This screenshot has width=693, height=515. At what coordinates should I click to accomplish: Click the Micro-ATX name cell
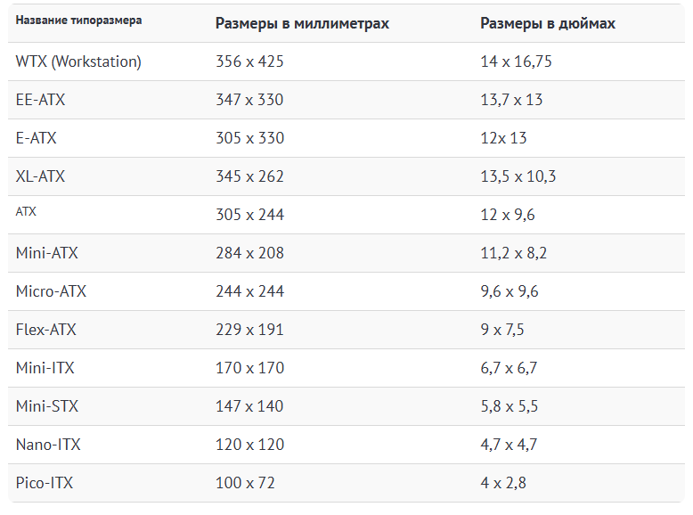tap(51, 291)
